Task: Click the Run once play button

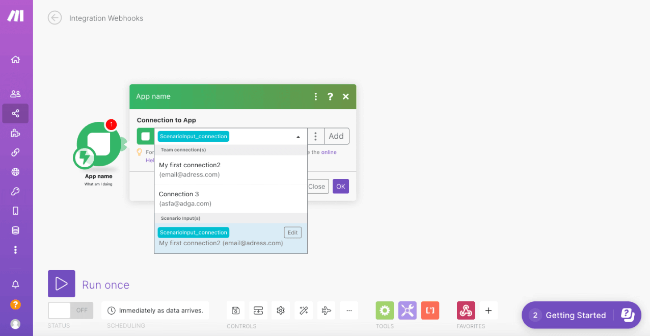Action: pyautogui.click(x=62, y=283)
